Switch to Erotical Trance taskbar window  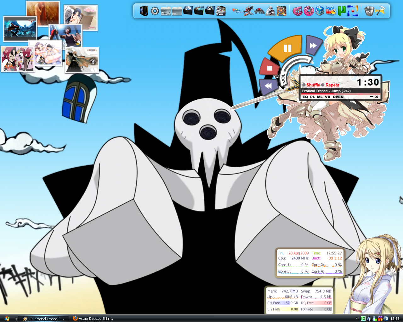43,319
